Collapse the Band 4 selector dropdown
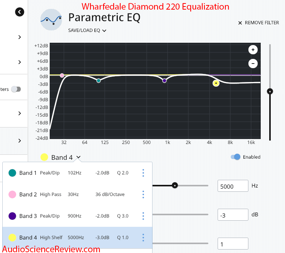 pos(78,157)
